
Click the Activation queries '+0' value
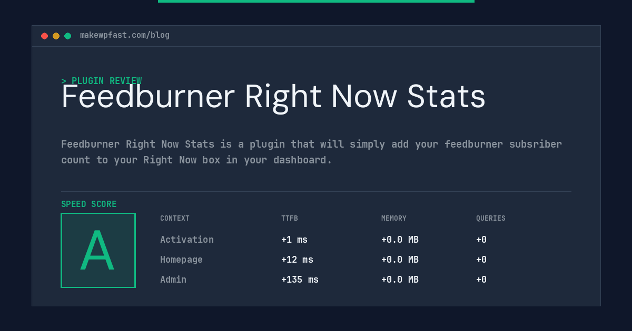[x=481, y=240]
